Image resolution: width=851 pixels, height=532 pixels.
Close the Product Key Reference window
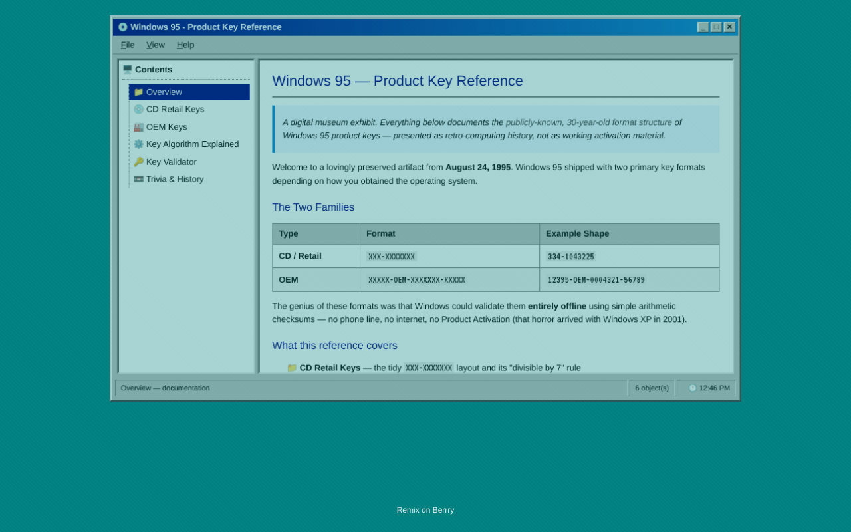pos(729,27)
